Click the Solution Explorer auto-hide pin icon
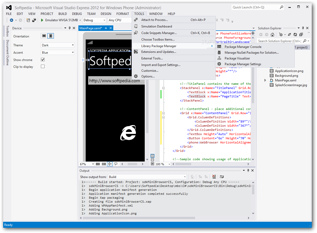The image size is (317, 233). tap(303, 28)
